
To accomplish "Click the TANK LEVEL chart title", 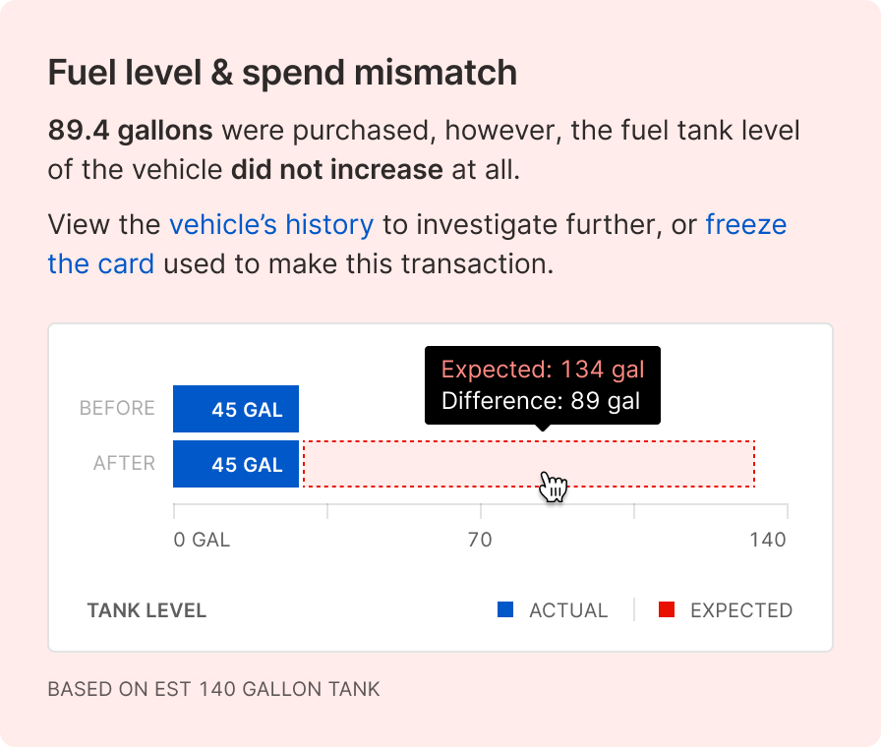I will pos(147,610).
